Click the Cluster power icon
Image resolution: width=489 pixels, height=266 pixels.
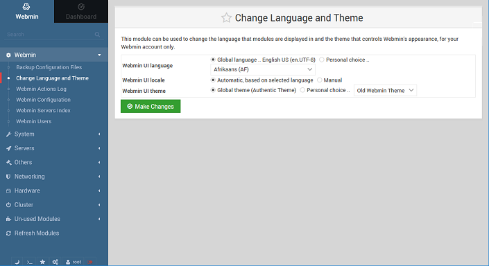[x=8, y=205]
